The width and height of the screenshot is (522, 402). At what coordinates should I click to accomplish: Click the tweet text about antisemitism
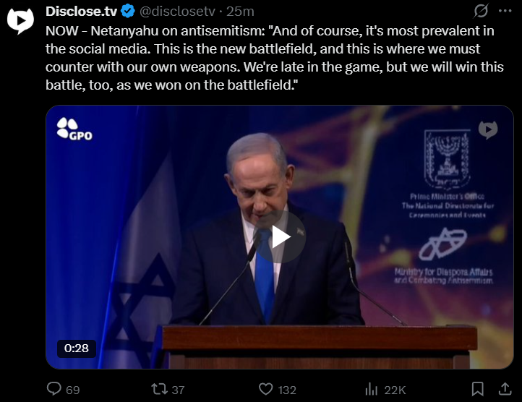[x=275, y=58]
